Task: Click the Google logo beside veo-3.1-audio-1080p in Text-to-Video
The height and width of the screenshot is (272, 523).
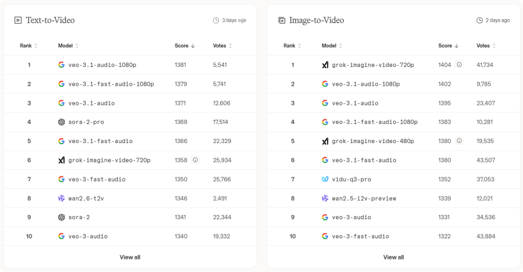Action: coord(62,65)
